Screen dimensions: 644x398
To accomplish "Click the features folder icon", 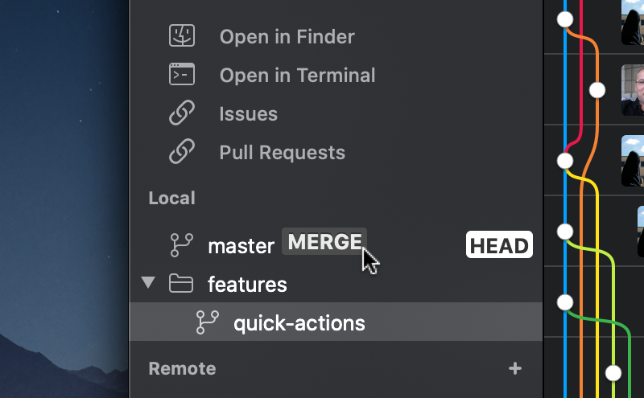I will [182, 284].
